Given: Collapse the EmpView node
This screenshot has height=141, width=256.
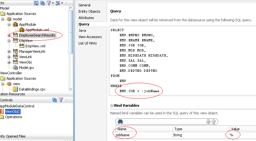Looking at the screenshot, I should 9,41.
